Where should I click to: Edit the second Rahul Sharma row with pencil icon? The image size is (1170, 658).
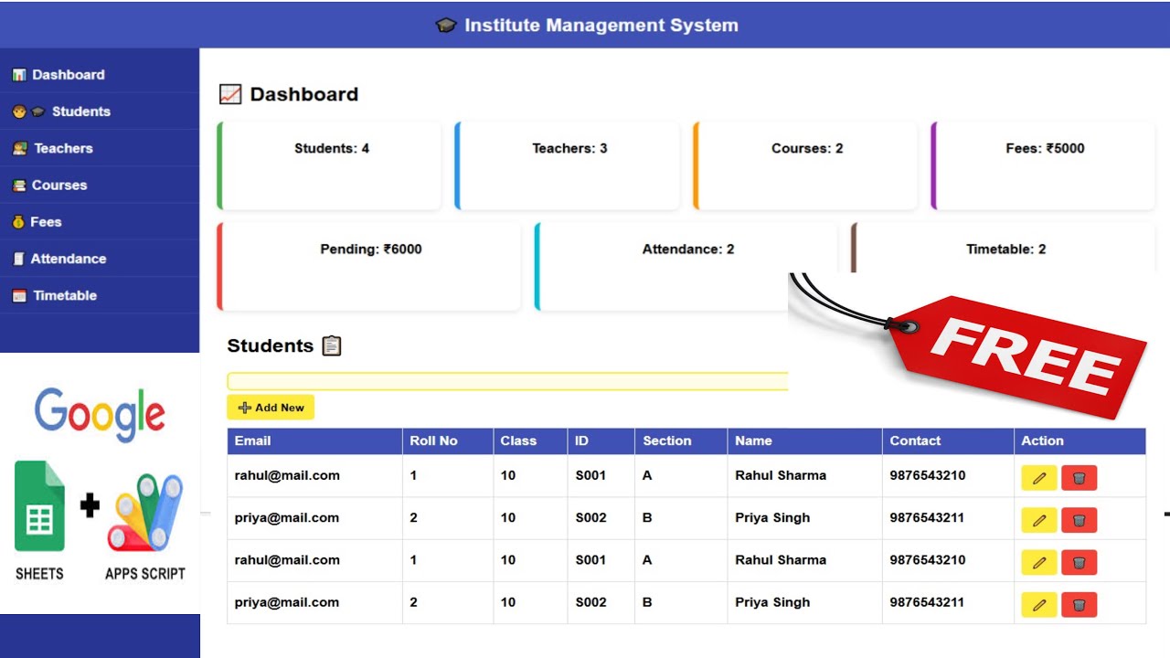1038,562
